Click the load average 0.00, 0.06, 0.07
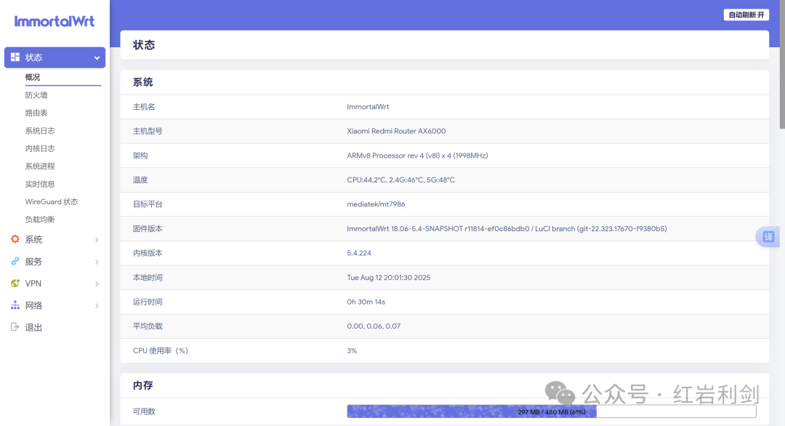The width and height of the screenshot is (785, 426). [374, 326]
